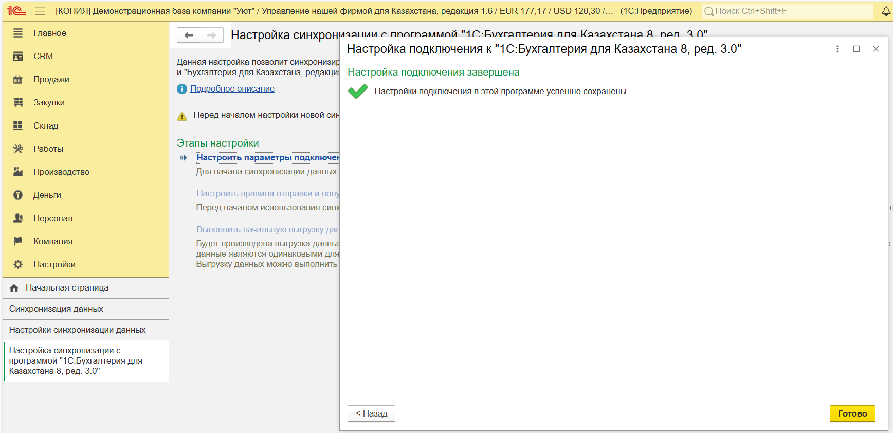The image size is (893, 433).
Task: Open Настройки синхронизации данных tab
Action: pyautogui.click(x=77, y=330)
